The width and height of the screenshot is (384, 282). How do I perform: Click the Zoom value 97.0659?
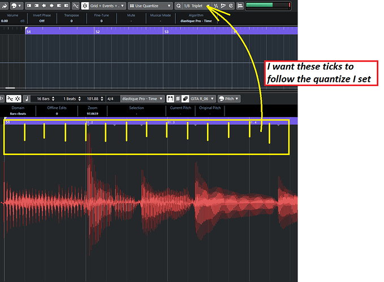click(92, 113)
